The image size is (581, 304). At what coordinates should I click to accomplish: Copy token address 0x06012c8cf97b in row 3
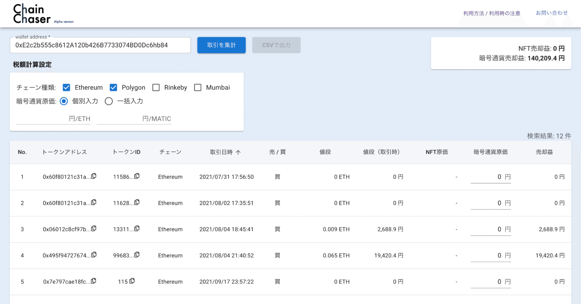tap(94, 229)
